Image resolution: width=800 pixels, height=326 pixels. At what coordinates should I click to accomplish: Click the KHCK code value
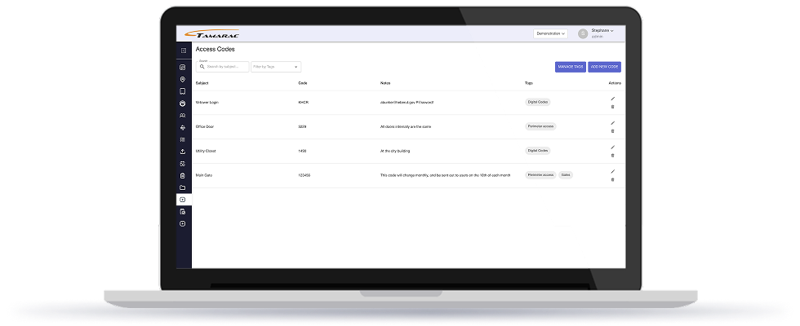coord(303,103)
